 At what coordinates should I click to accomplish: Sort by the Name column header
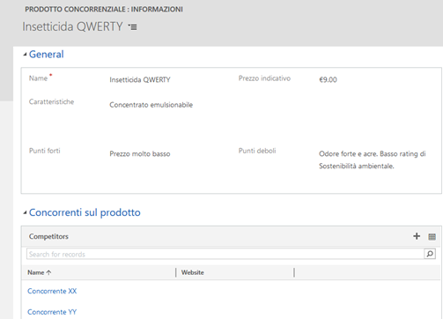point(40,272)
